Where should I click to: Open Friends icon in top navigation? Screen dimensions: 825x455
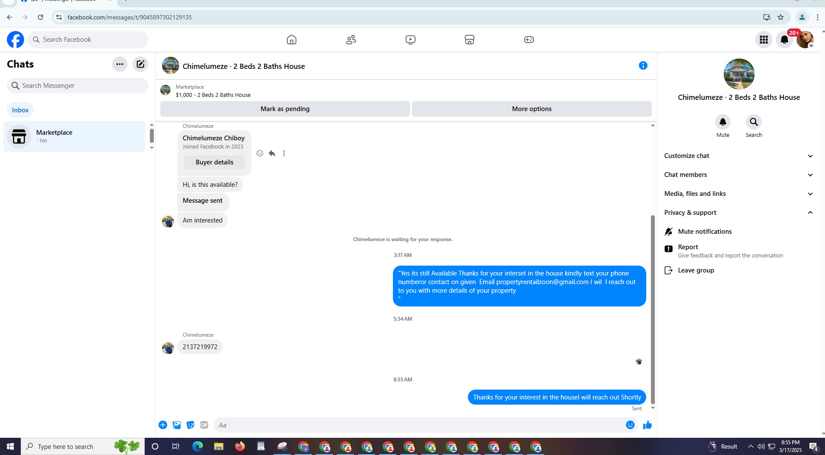click(x=351, y=40)
